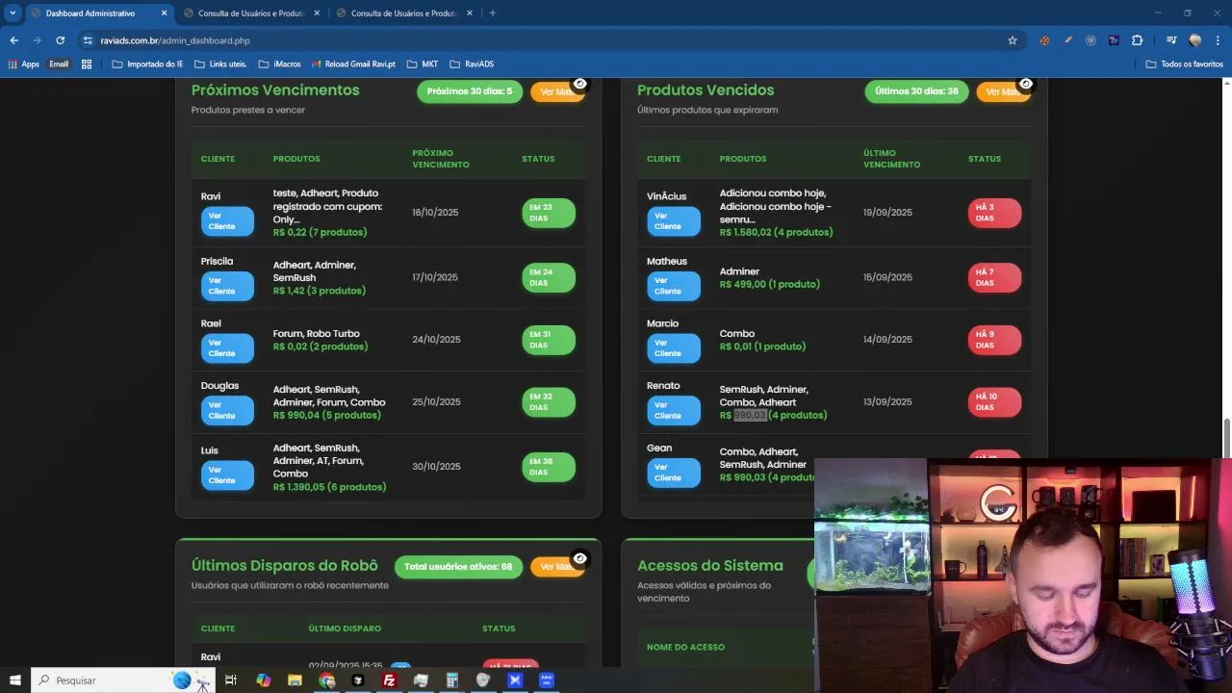The height and width of the screenshot is (693, 1232).
Task: Close the Dashboard Administrativo tab
Action: 164,13
